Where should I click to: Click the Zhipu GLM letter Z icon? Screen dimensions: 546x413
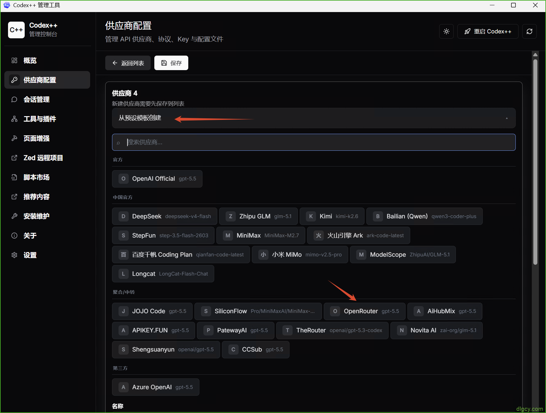231,217
